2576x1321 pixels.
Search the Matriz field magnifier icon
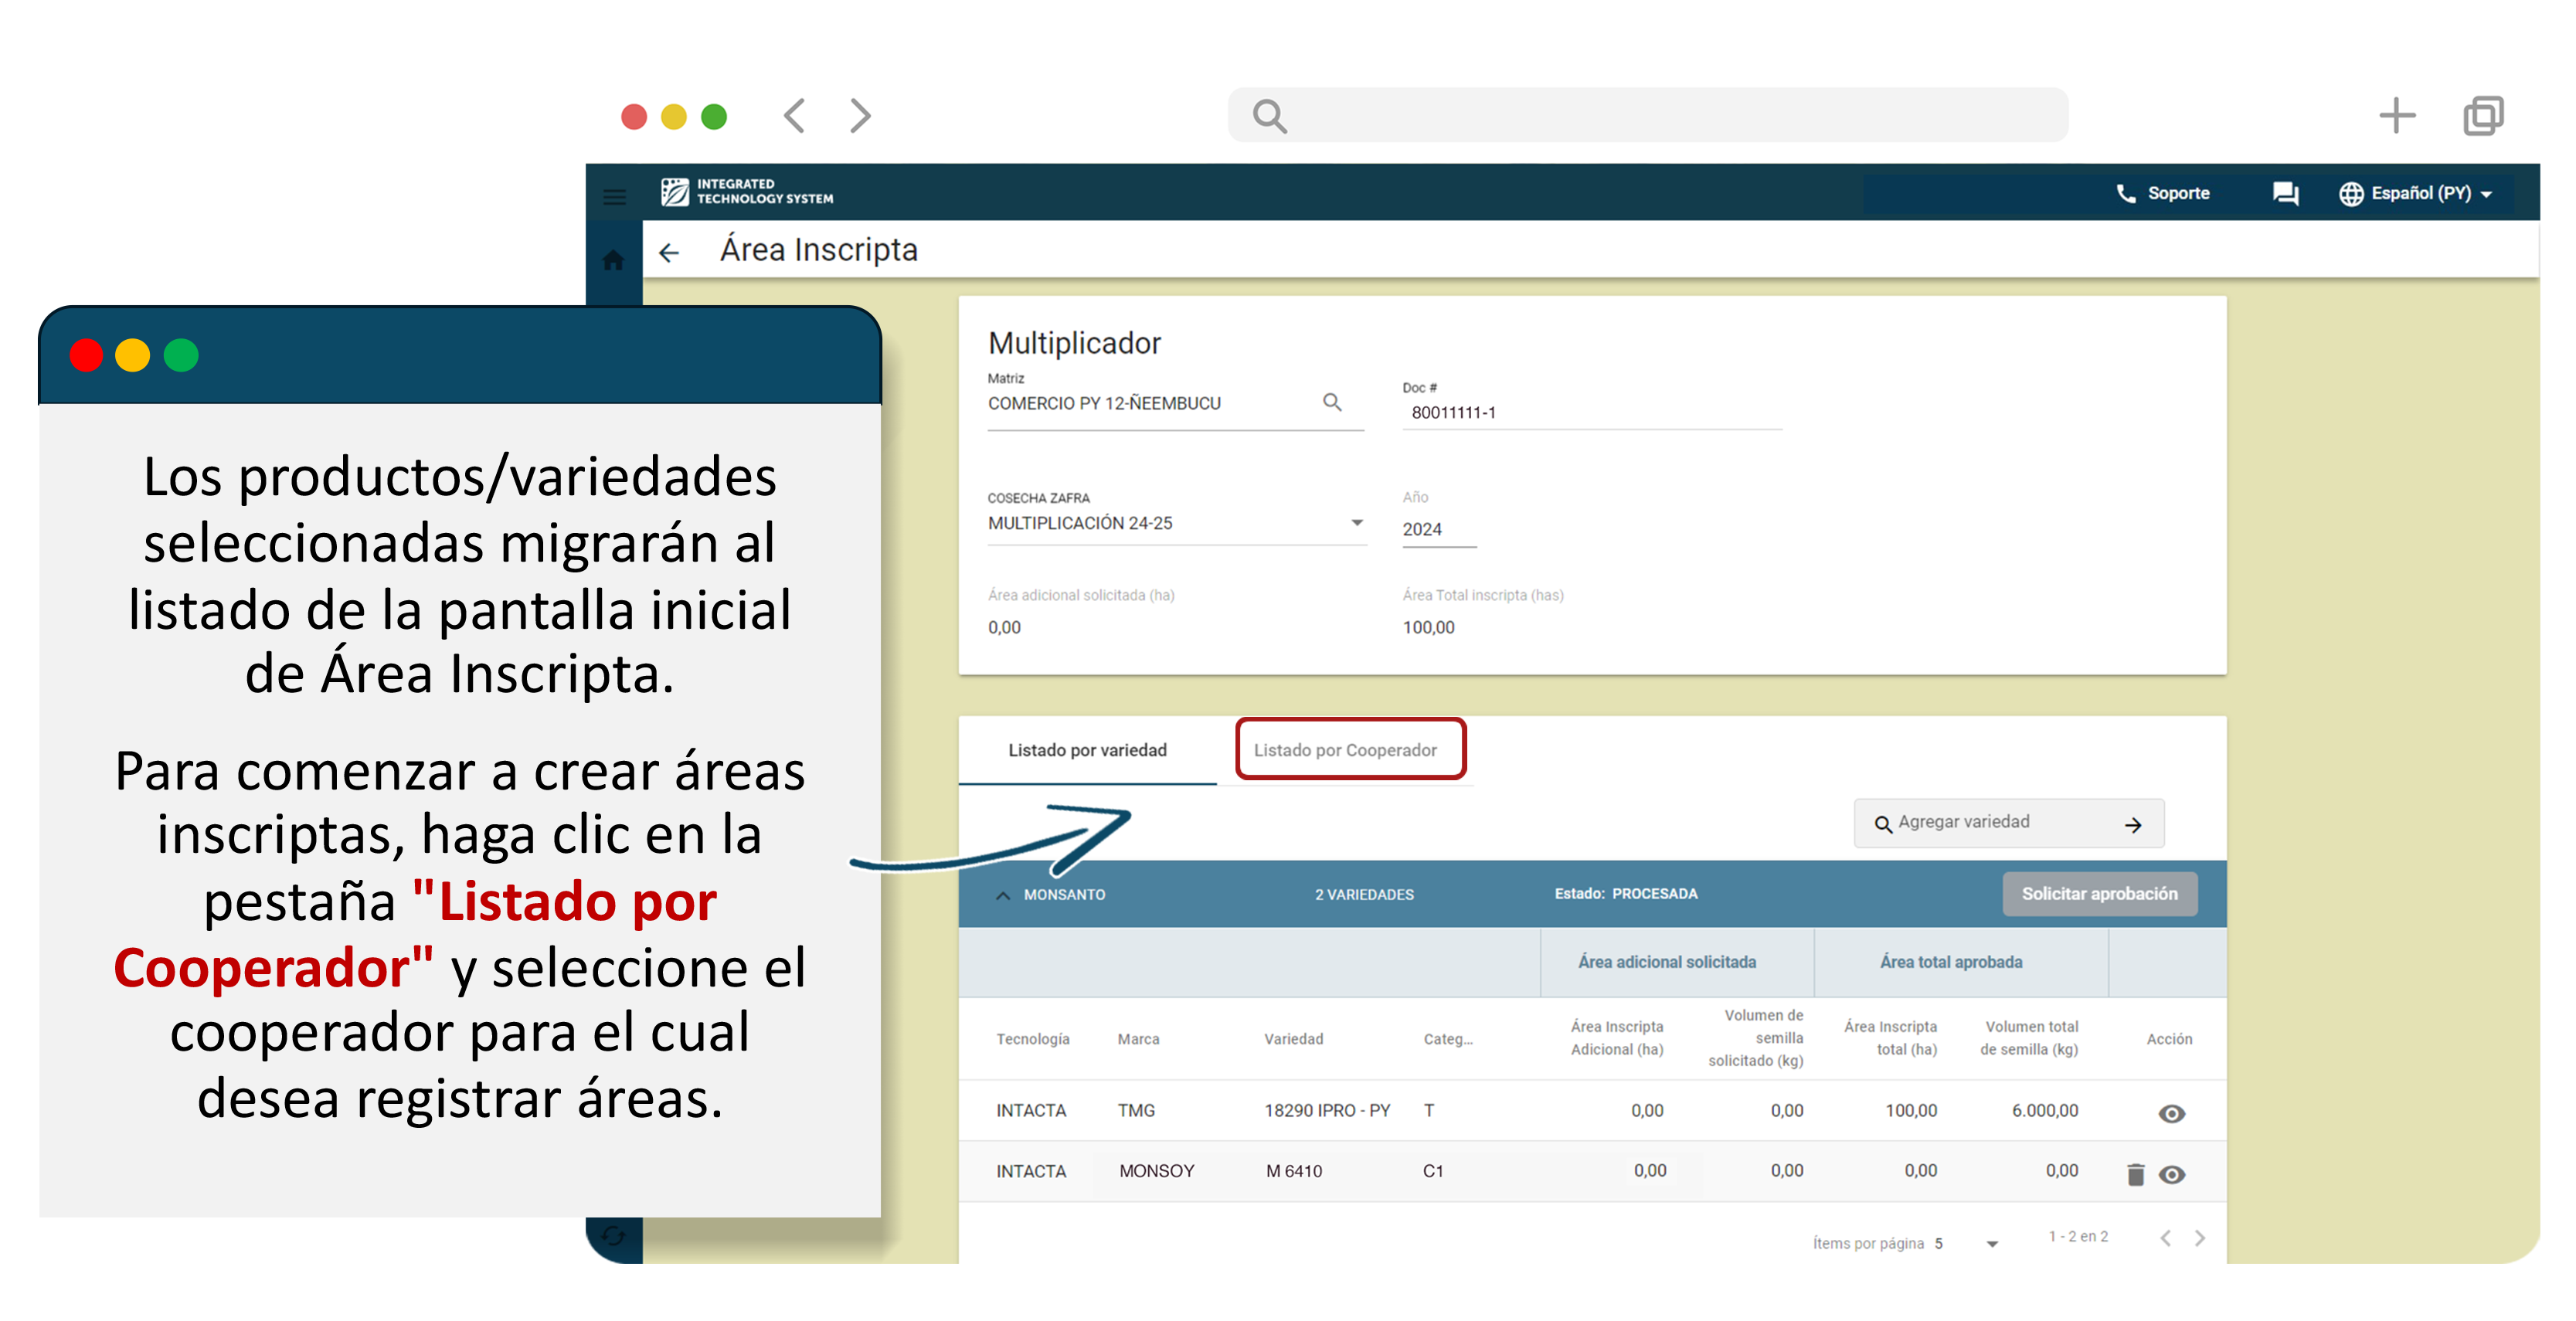[x=1332, y=402]
